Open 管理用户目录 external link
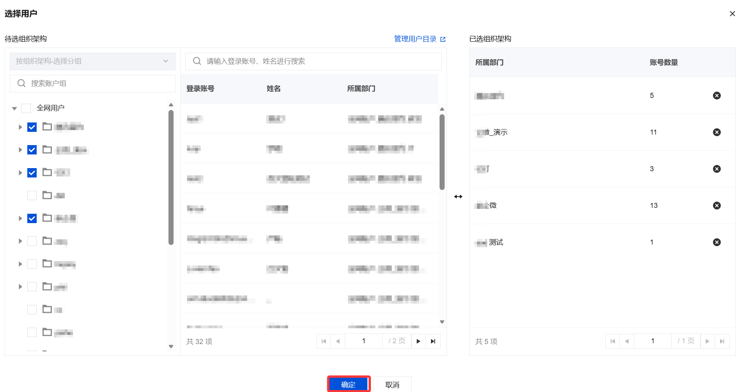 (x=420, y=39)
